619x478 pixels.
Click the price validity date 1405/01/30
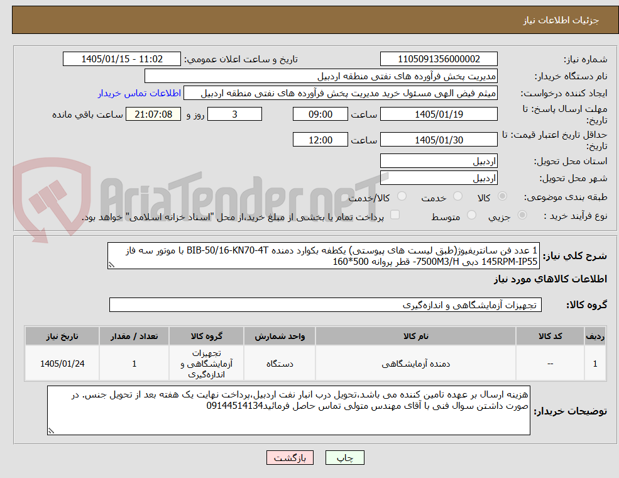click(439, 140)
